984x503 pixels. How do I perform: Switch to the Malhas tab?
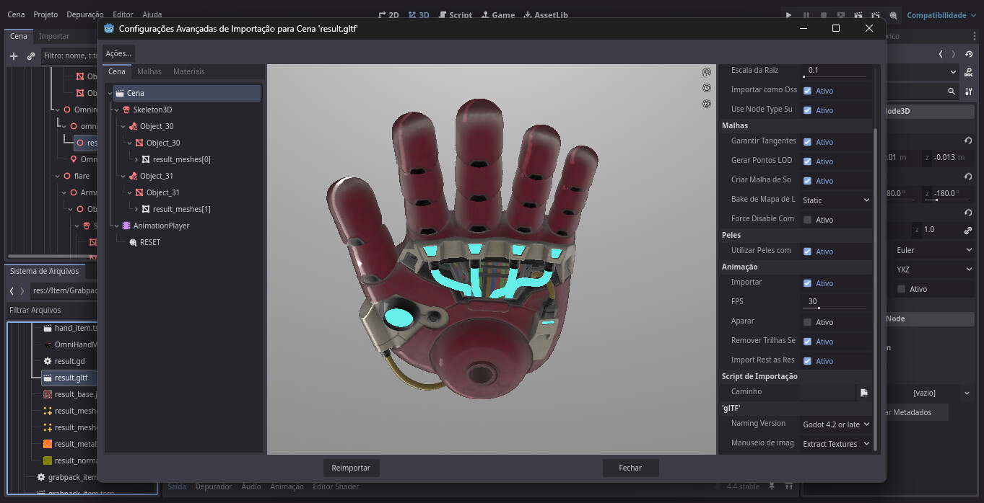point(149,71)
